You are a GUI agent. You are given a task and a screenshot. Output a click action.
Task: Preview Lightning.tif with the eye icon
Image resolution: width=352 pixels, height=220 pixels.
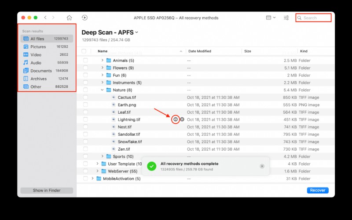pos(176,119)
